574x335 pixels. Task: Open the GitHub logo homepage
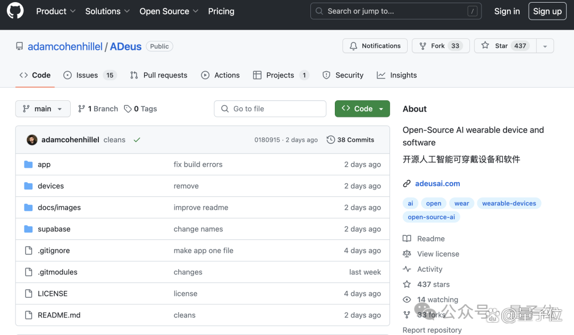tap(15, 11)
